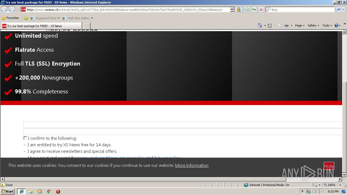Image resolution: width=347 pixels, height=195 pixels.
Task: Click Internet Protected Mode zone indicator
Action: (x=267, y=185)
